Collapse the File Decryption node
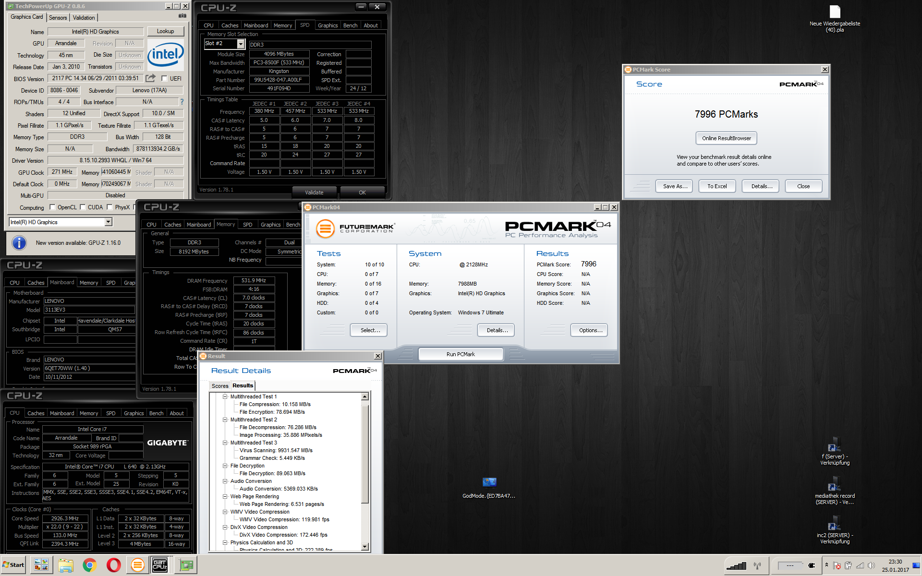The width and height of the screenshot is (922, 576). tap(225, 466)
